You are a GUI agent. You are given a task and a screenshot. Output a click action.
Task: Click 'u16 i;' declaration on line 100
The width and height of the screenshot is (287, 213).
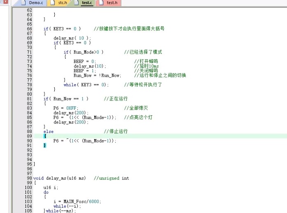pyautogui.click(x=51, y=188)
